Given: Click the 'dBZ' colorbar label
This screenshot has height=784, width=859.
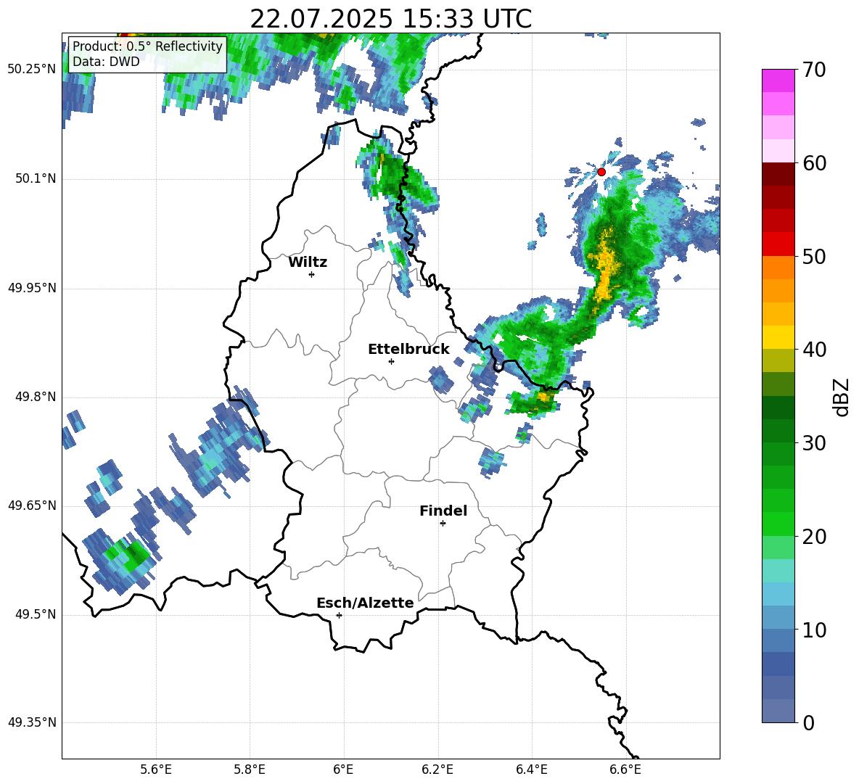Looking at the screenshot, I should 840,397.
